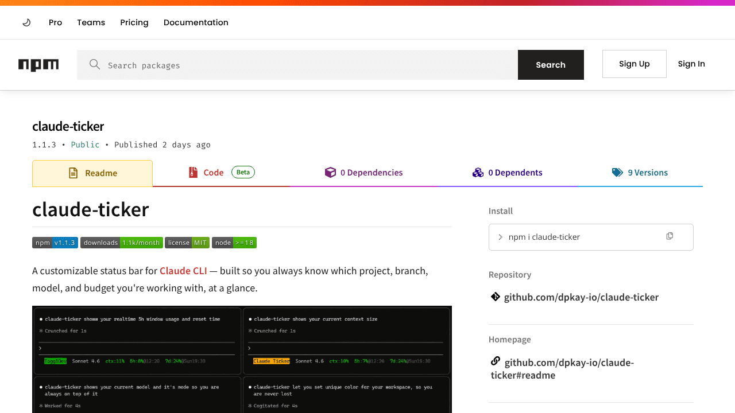Focus the Search packages field
The width and height of the screenshot is (735, 413).
297,65
